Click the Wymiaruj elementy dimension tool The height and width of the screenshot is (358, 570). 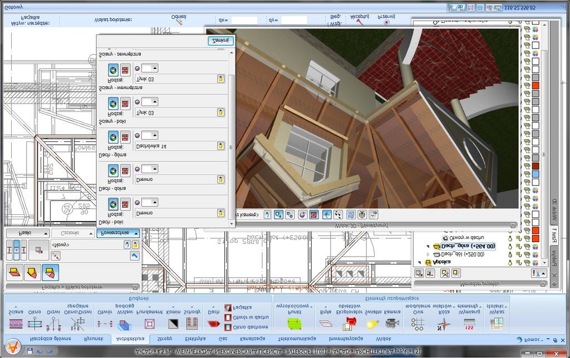469,317
